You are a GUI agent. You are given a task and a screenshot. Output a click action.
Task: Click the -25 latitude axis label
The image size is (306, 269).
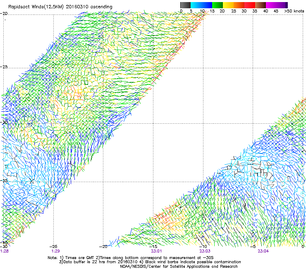click(4, 67)
